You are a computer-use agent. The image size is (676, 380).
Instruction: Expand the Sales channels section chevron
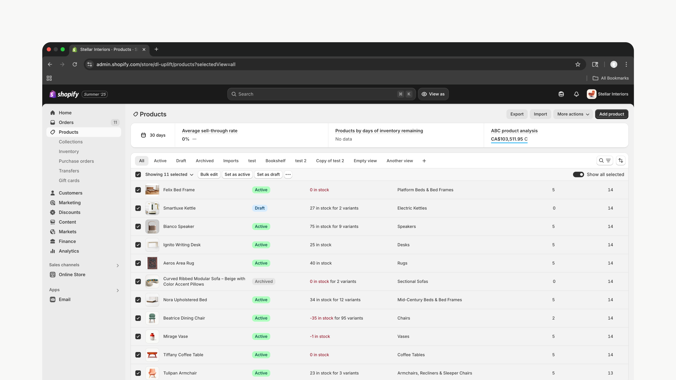point(118,265)
